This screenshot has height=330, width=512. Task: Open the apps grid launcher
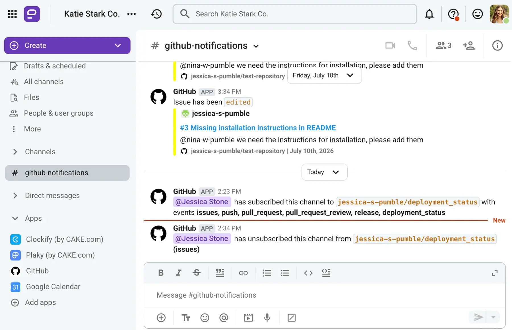pyautogui.click(x=12, y=14)
